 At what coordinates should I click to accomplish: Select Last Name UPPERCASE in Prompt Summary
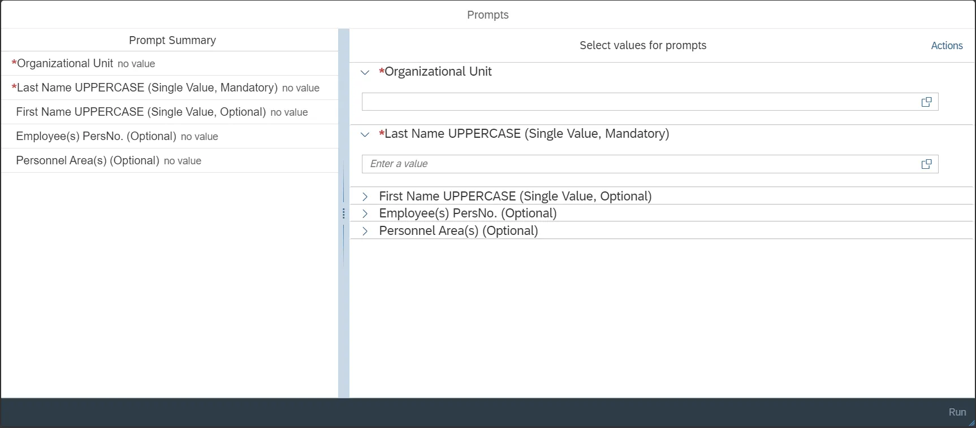147,88
